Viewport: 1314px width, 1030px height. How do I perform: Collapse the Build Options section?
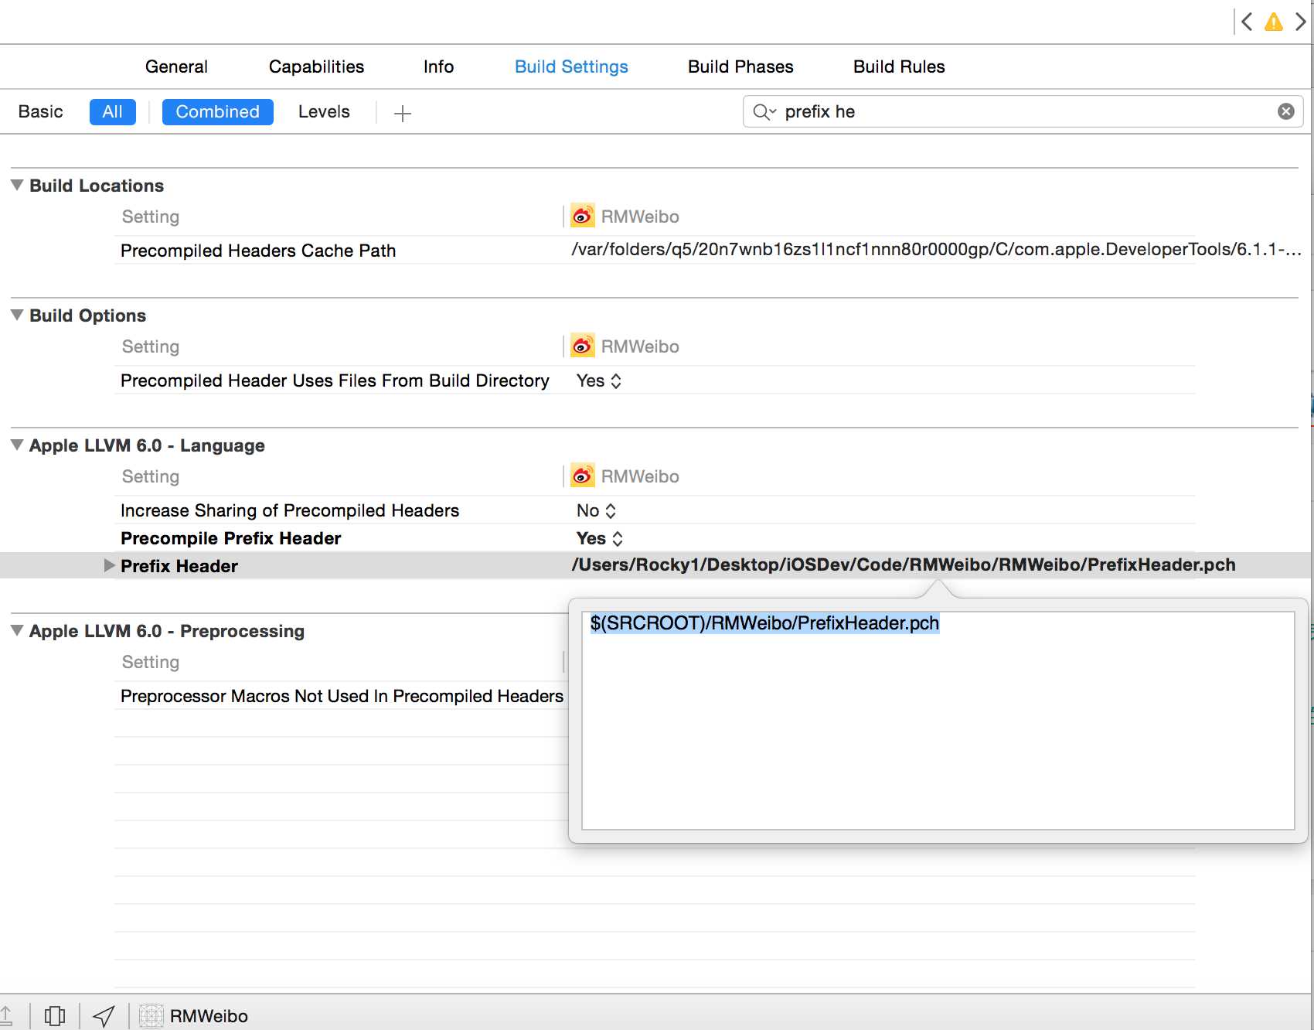point(17,315)
